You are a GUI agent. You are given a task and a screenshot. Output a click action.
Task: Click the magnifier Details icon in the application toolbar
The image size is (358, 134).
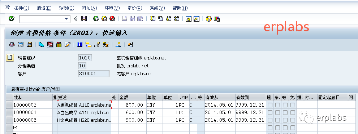click(x=21, y=44)
